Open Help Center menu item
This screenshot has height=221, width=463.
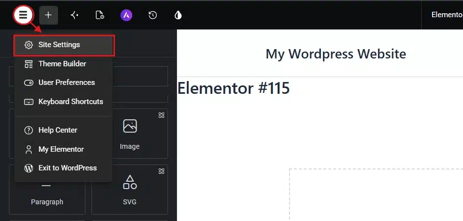[64, 130]
